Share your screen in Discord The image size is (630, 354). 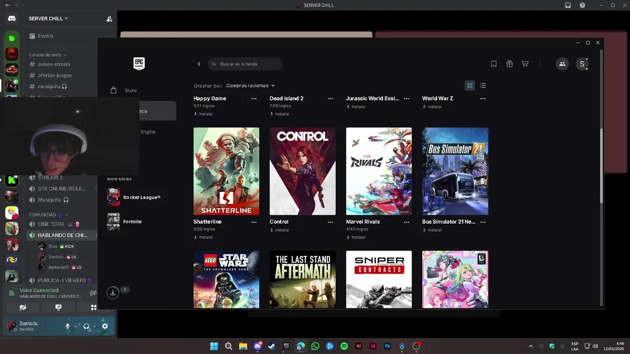coord(59,307)
